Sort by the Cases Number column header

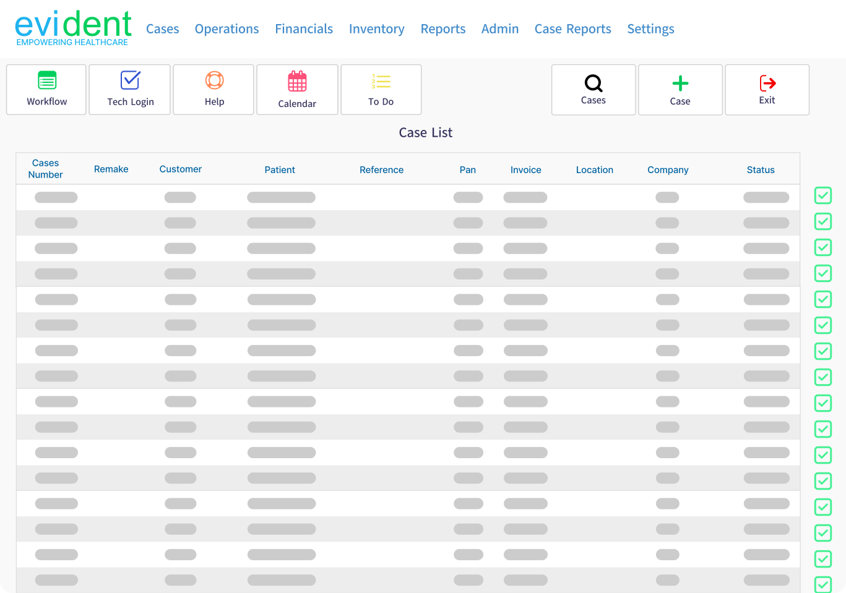click(46, 169)
